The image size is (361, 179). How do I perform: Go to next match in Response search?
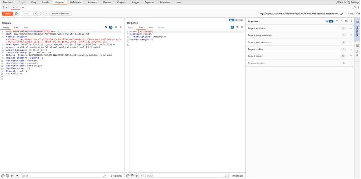142,176
